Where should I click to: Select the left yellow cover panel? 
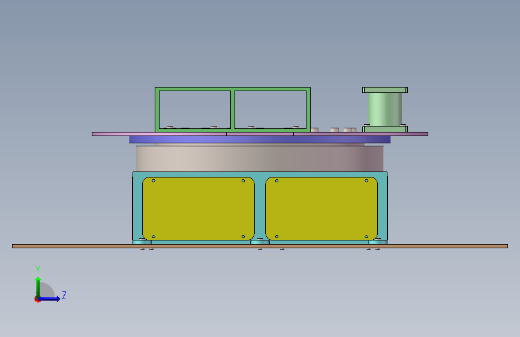[x=199, y=209]
